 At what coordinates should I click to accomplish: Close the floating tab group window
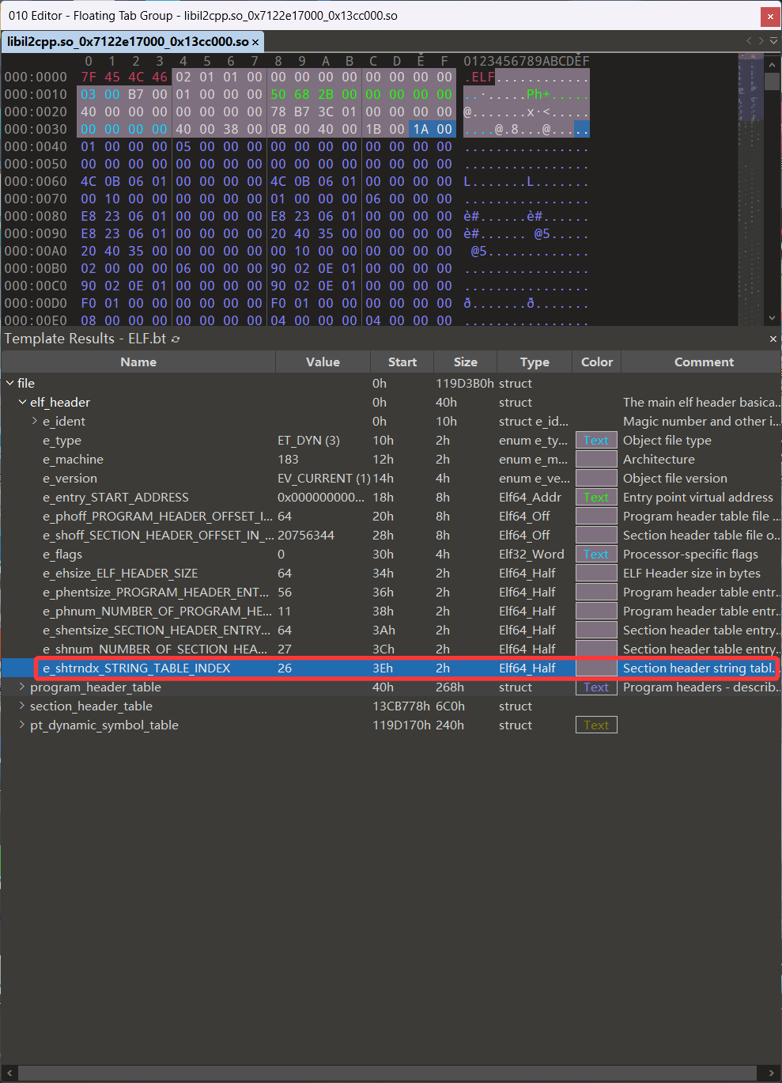point(770,16)
